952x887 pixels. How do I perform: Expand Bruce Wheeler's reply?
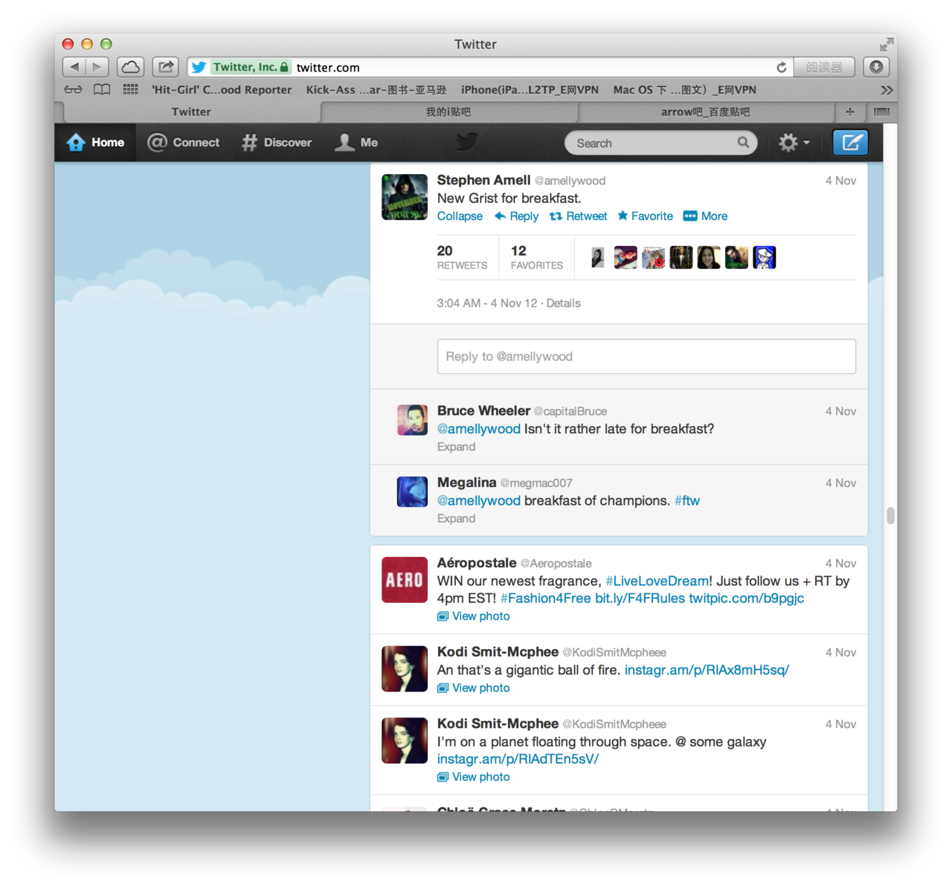click(456, 447)
